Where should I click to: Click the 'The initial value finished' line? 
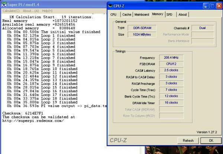pyautogui.click(x=54, y=32)
